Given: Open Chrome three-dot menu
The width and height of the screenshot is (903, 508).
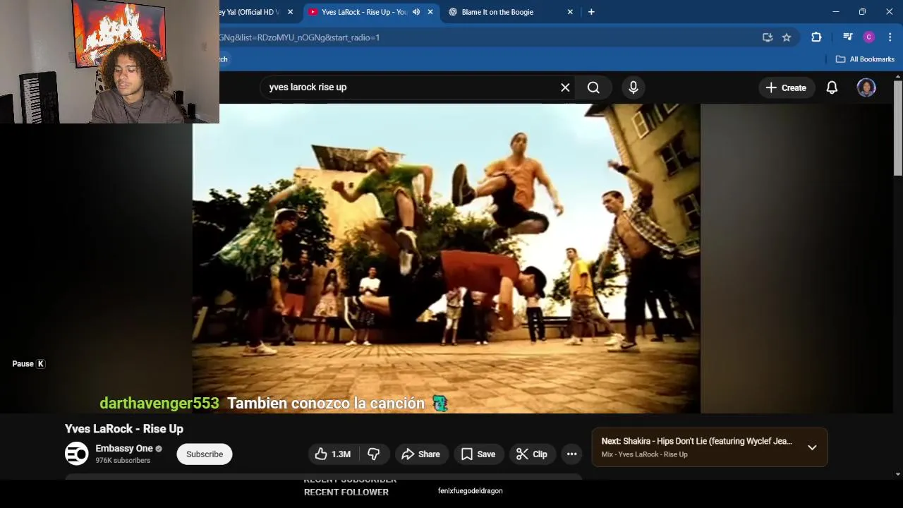Looking at the screenshot, I should 890,37.
